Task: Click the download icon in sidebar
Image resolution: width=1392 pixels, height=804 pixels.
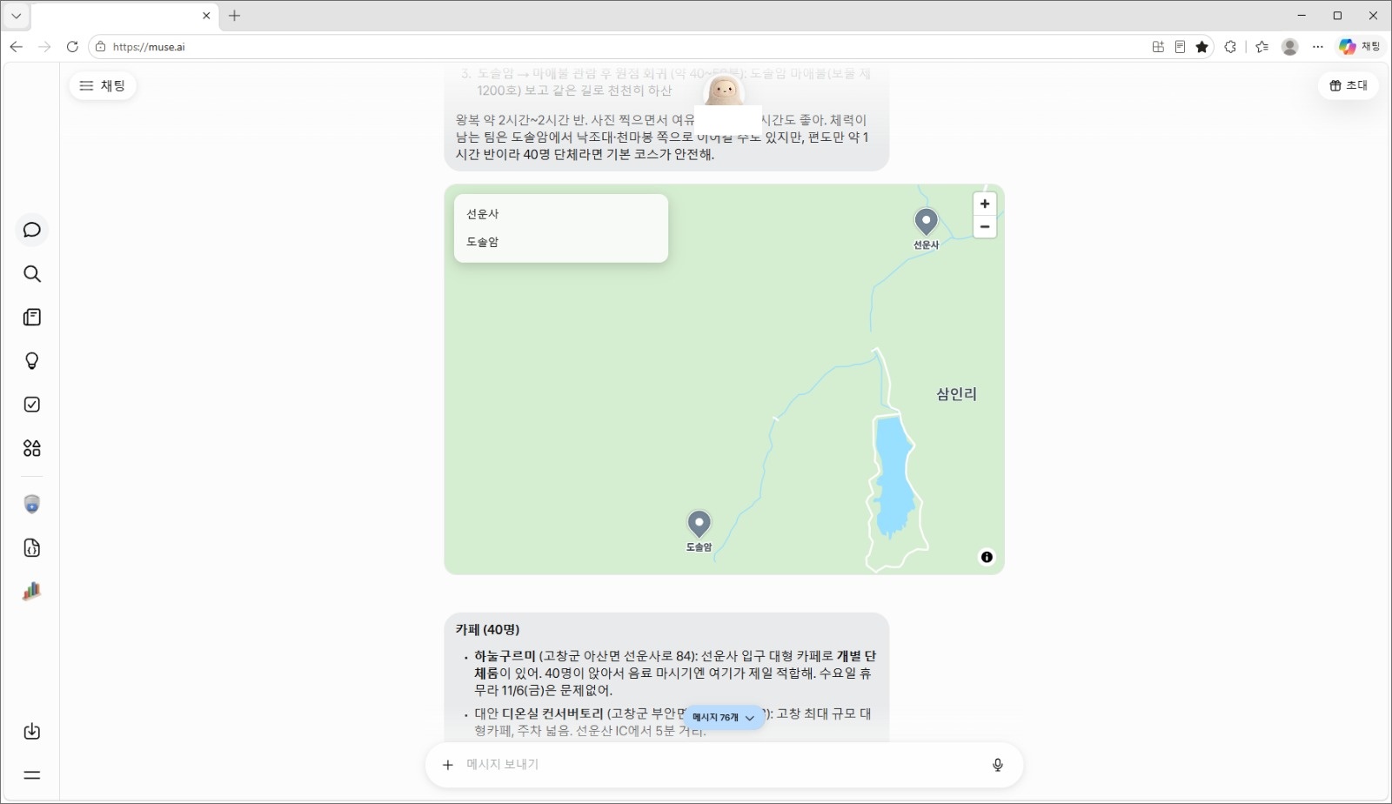Action: coord(32,732)
